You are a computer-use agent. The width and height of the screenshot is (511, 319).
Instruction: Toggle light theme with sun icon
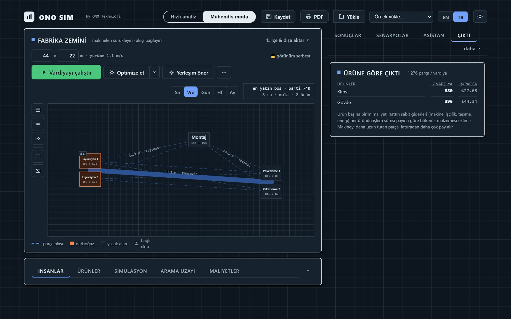pyautogui.click(x=480, y=17)
